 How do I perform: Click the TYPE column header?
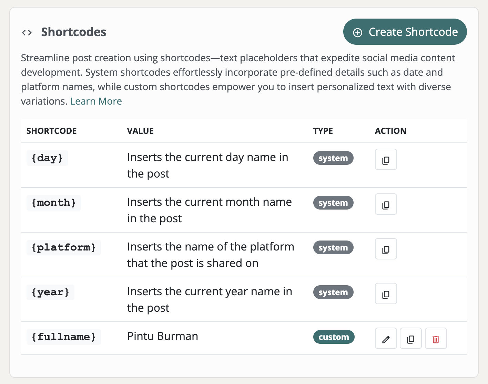tap(323, 131)
